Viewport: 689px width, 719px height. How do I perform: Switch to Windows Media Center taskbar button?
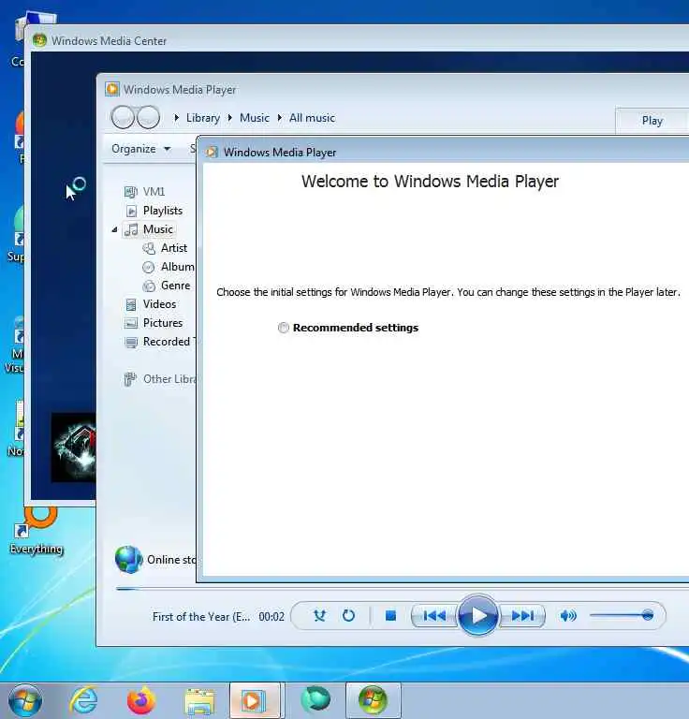pos(374,700)
